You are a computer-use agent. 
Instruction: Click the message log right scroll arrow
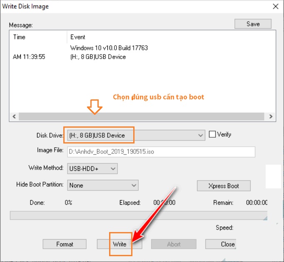[x=271, y=116]
